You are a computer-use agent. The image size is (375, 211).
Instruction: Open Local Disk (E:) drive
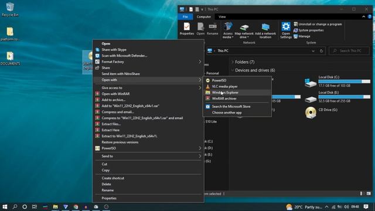(337, 97)
